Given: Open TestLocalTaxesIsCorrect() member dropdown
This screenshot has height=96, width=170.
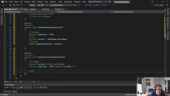Looking at the screenshot, I should pyautogui.click(x=138, y=12).
